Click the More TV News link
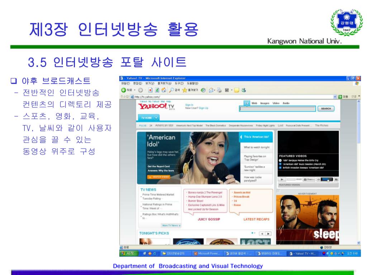Viewport: 367px width, 275px height. [171, 226]
